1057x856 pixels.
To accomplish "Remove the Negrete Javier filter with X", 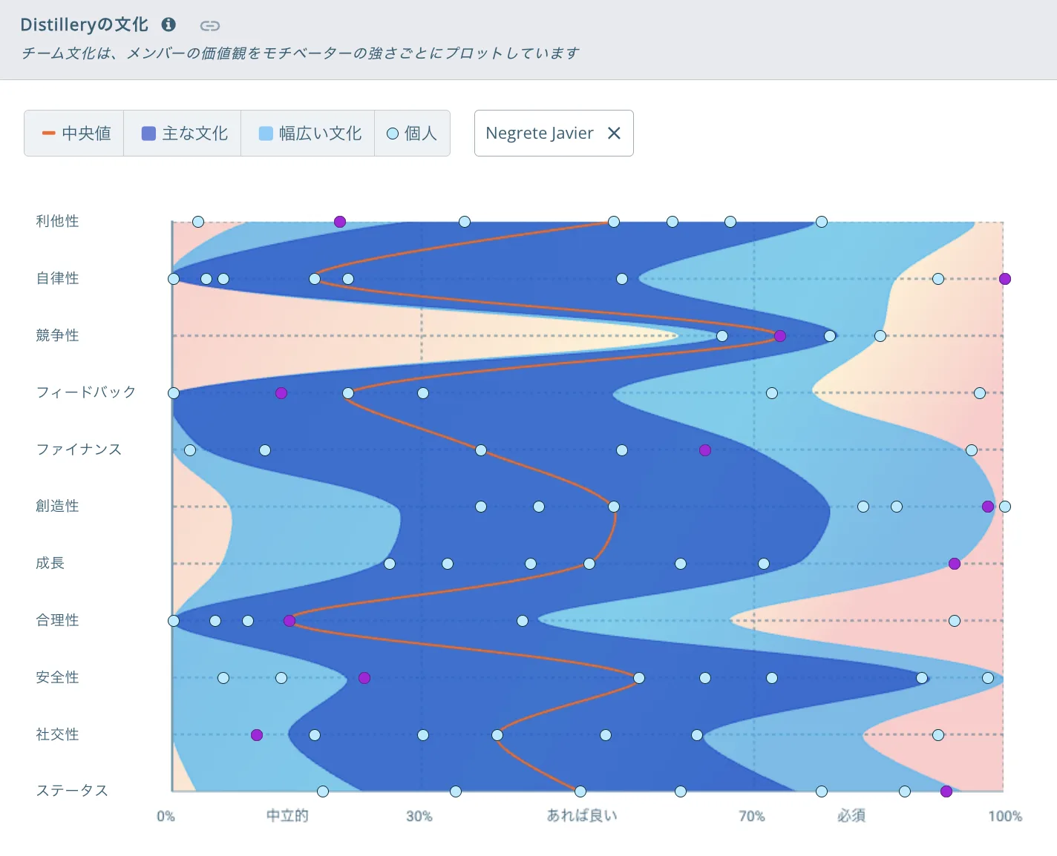I will point(614,133).
